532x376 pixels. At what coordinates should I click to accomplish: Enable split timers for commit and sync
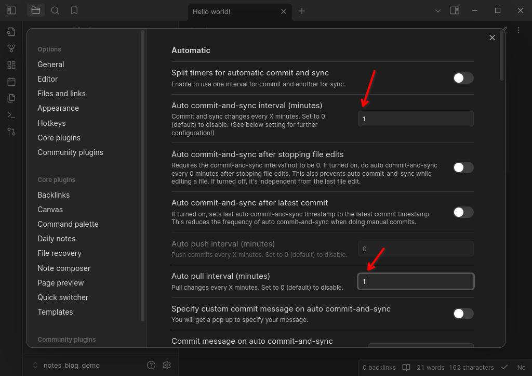(463, 78)
